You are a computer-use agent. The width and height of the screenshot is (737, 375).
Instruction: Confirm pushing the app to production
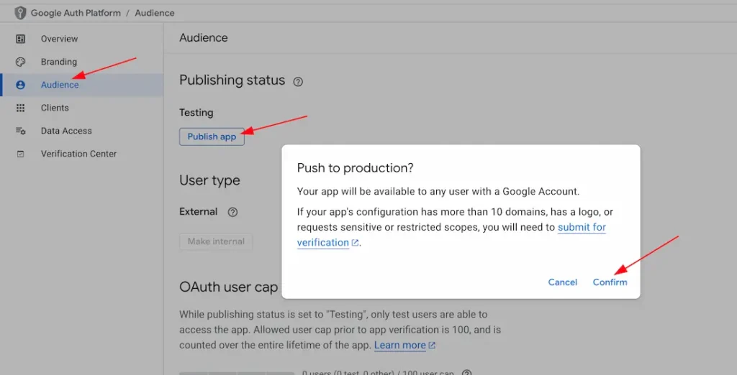(610, 282)
